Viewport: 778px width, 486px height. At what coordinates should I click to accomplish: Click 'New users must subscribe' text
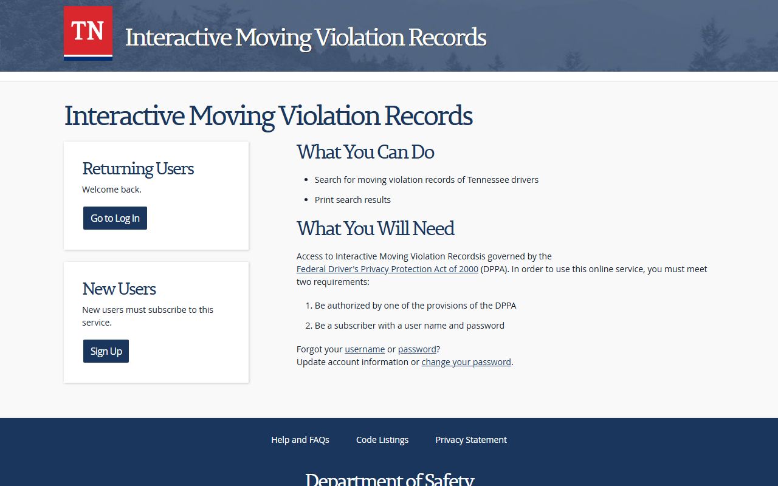pos(148,316)
